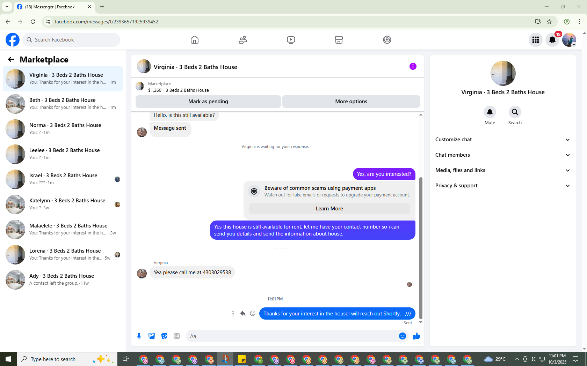587x366 pixels.
Task: Expand the Customize chat section
Action: [x=503, y=140]
